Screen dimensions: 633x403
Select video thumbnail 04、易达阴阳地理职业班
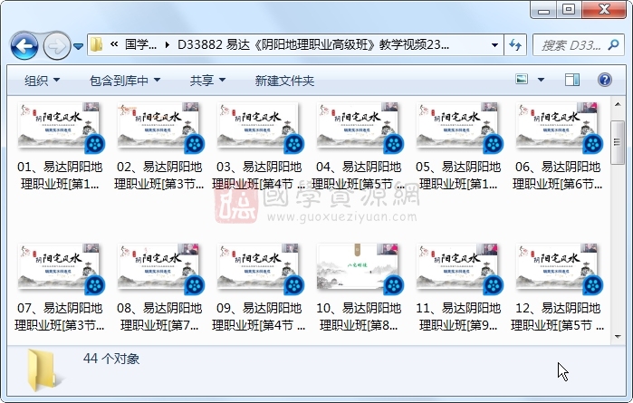coord(360,127)
